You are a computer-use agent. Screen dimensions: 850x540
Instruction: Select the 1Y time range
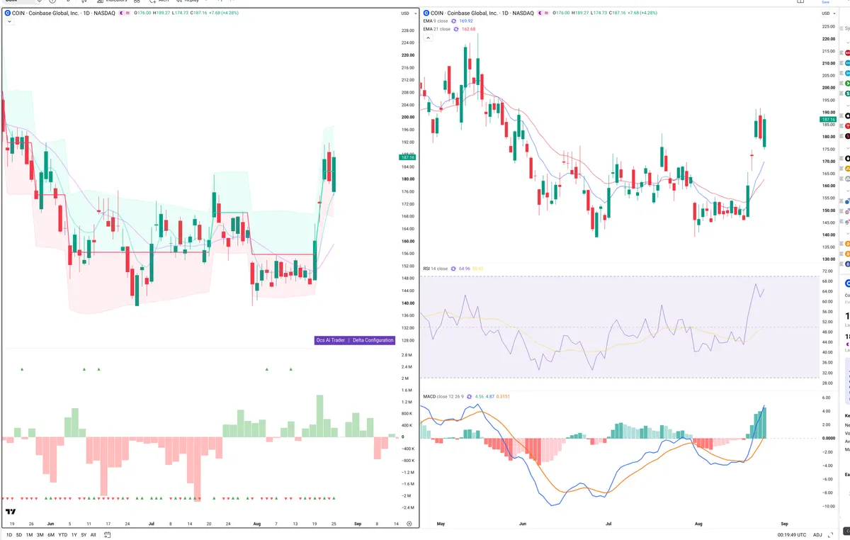coord(74,534)
